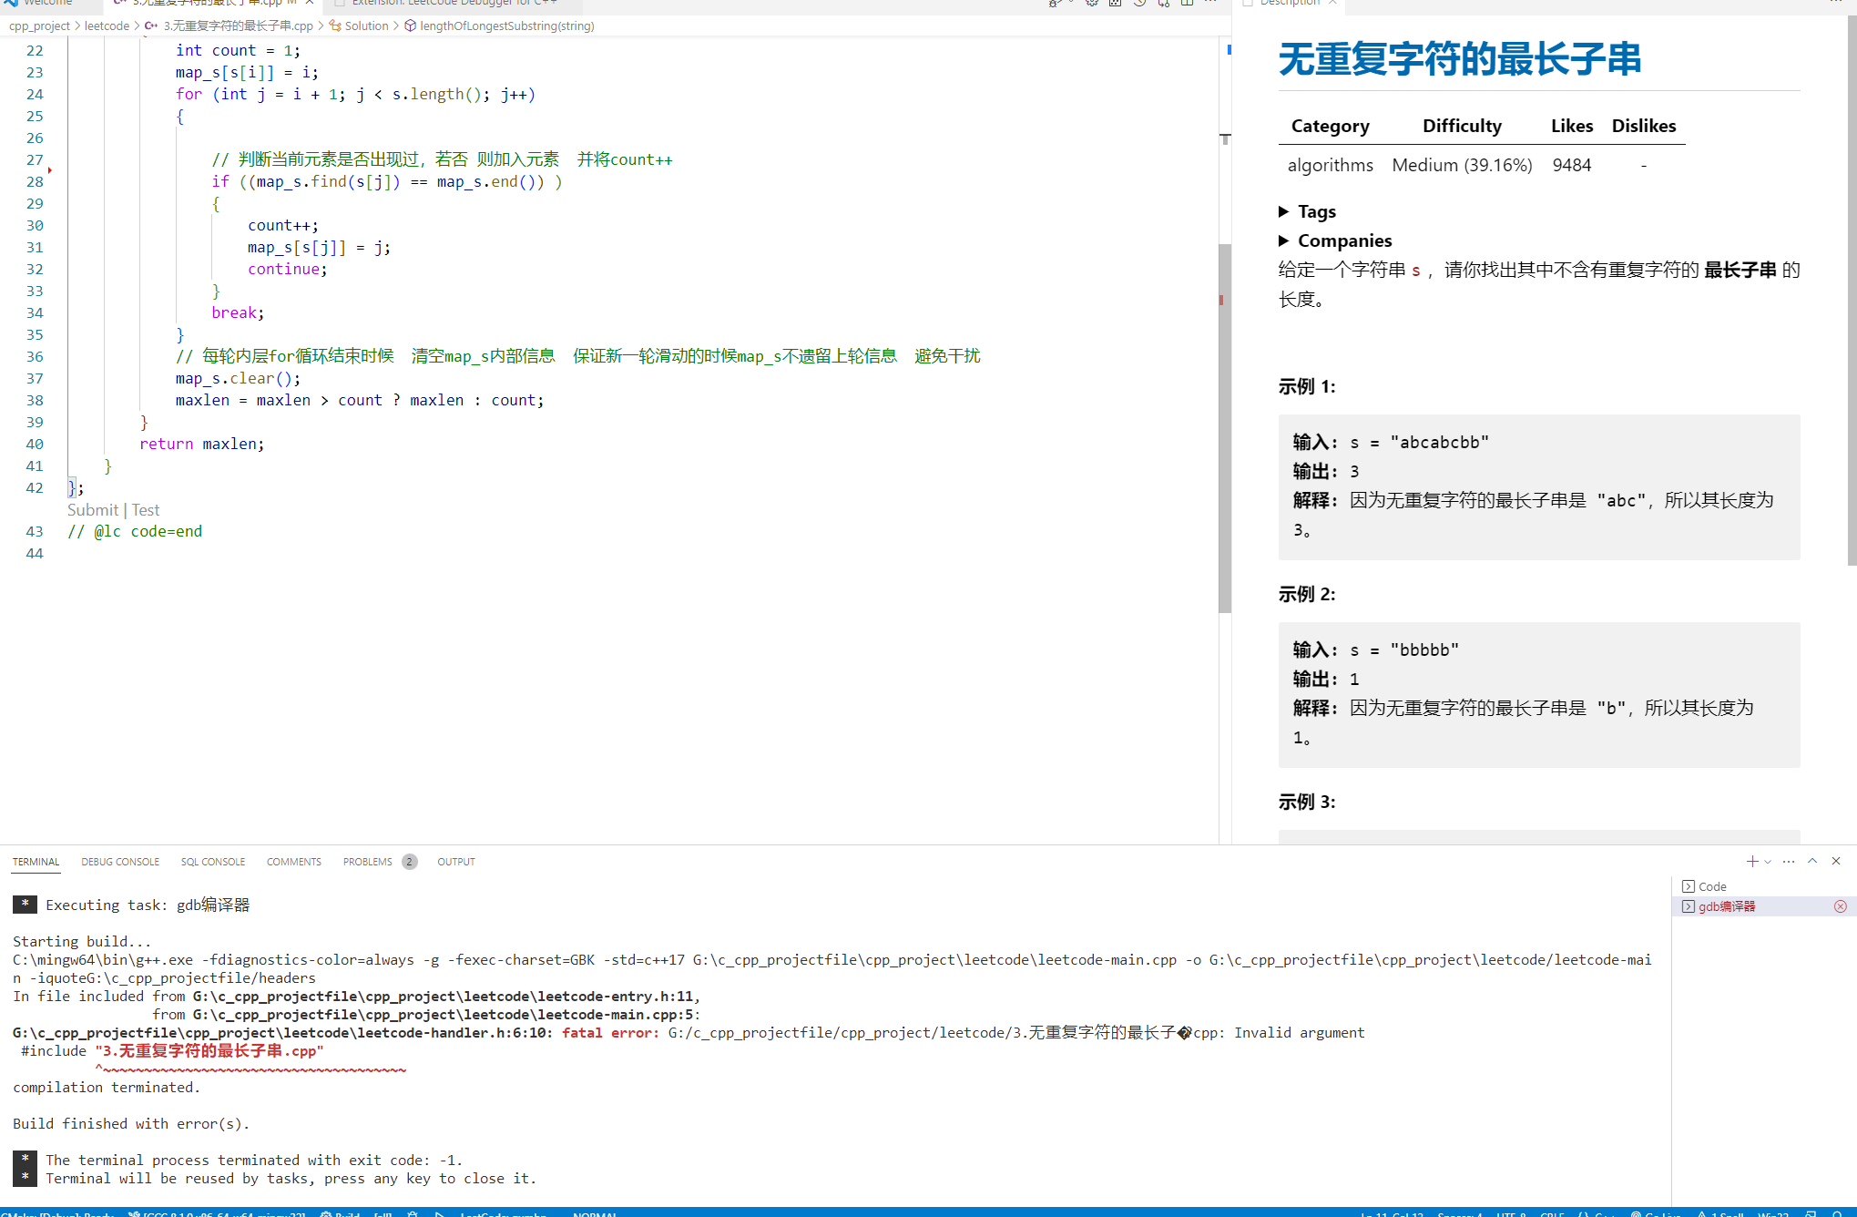Switch to the DEBUG CONSOLE tab
Viewport: 1857px width, 1217px height.
[x=120, y=862]
